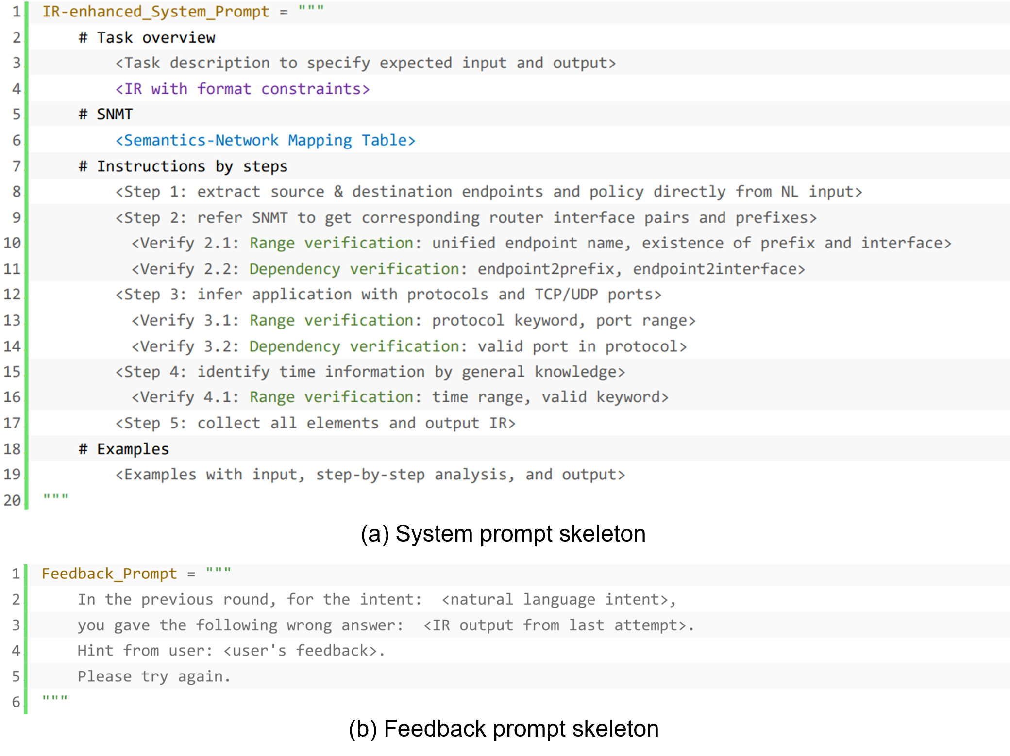Click Step 5 collect all elements line

tap(315, 423)
